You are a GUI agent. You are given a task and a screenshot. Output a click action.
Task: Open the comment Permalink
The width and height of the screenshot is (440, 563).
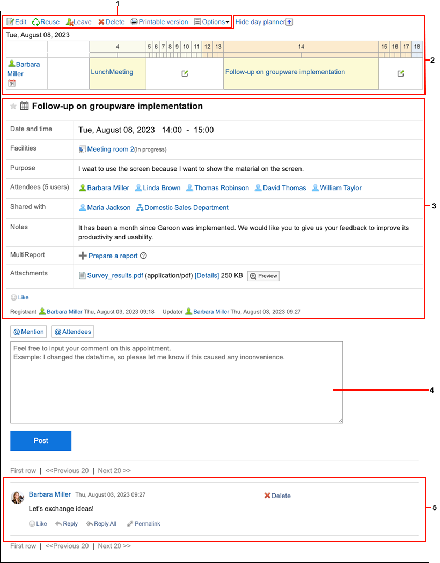pyautogui.click(x=144, y=523)
